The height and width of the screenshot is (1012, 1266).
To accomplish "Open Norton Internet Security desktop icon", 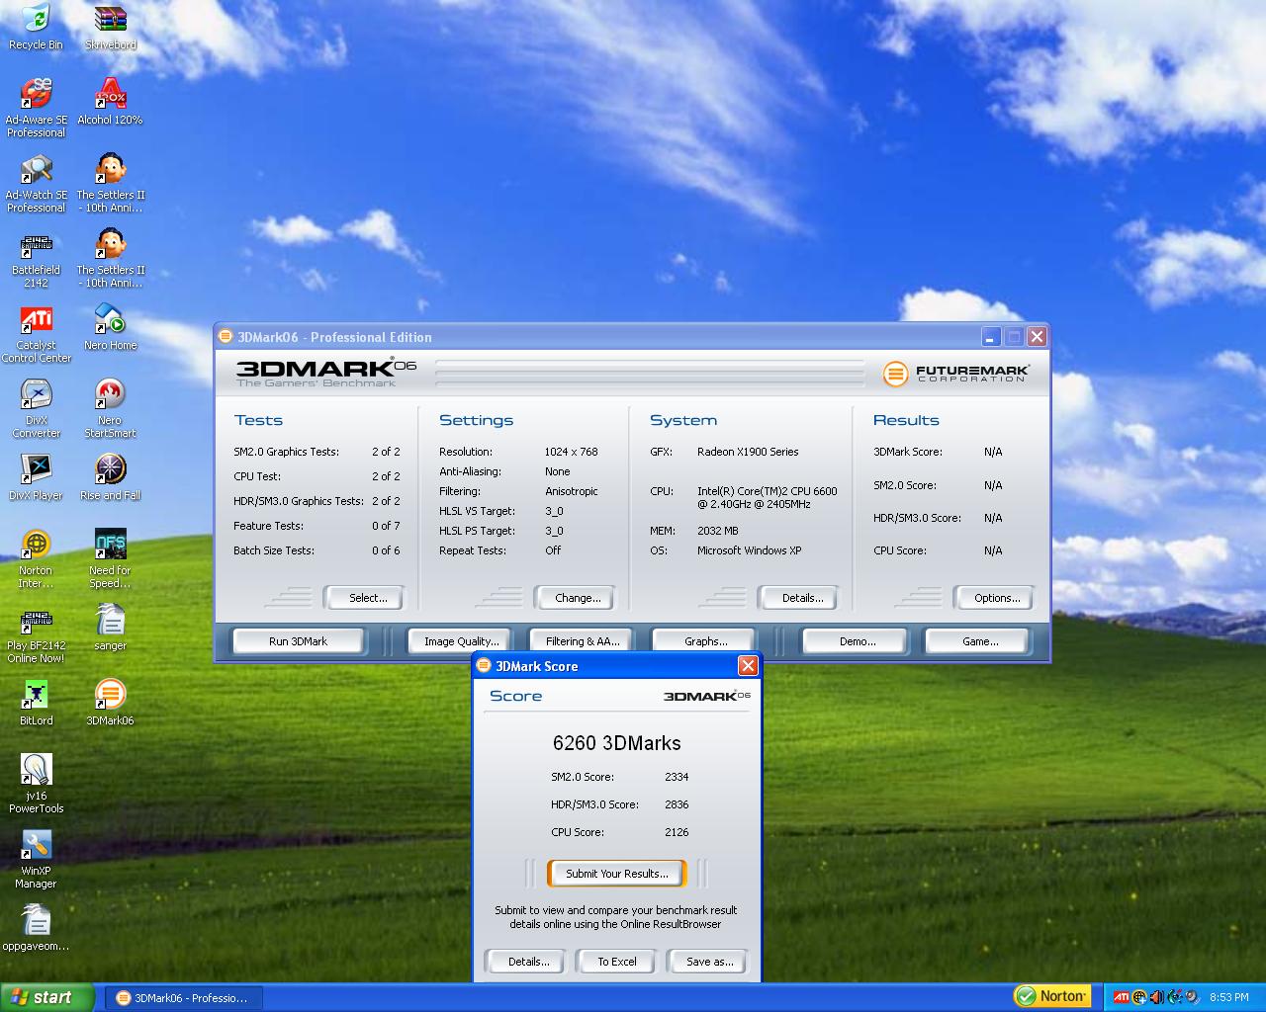I will (36, 558).
